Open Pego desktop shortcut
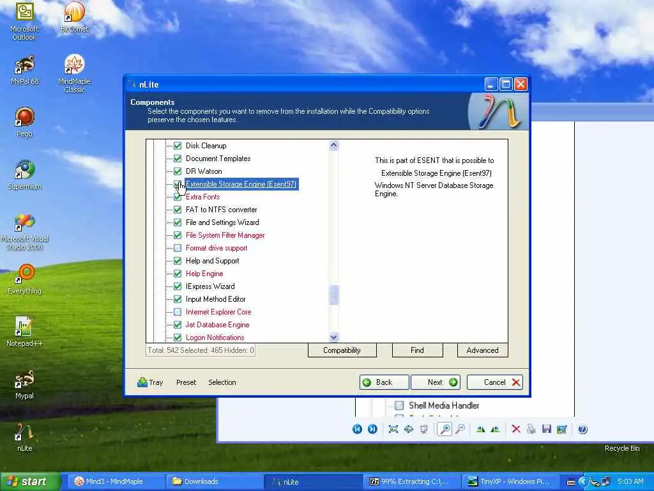 click(24, 123)
